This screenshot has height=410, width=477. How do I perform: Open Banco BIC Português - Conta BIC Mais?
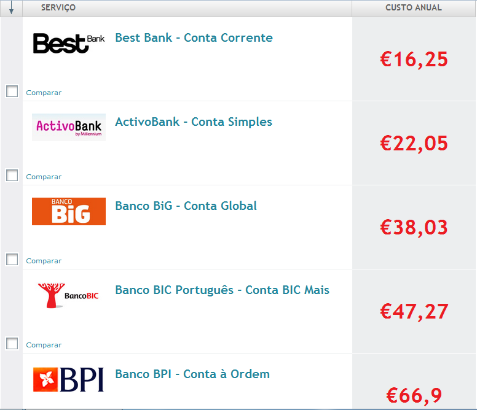click(x=222, y=290)
